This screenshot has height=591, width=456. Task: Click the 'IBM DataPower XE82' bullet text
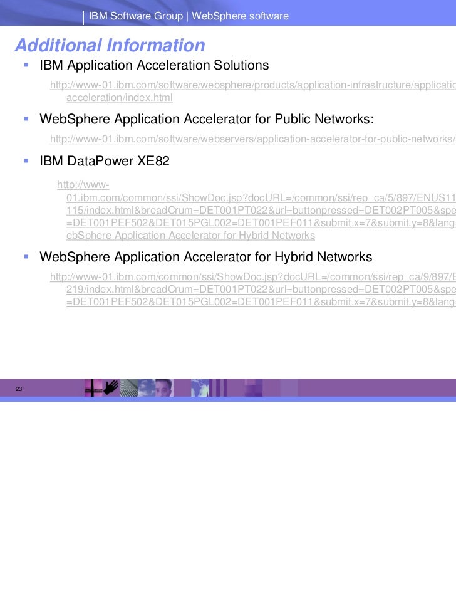point(105,161)
